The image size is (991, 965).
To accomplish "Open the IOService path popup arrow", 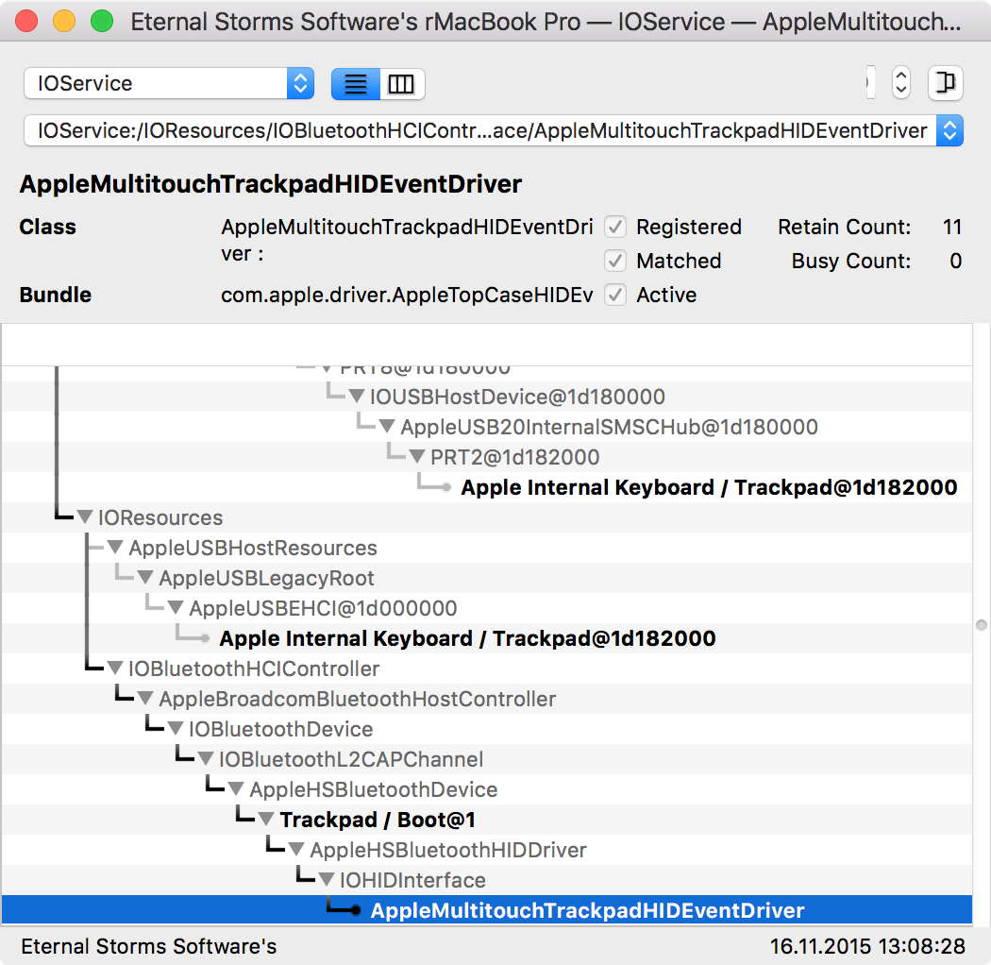I will click(949, 130).
